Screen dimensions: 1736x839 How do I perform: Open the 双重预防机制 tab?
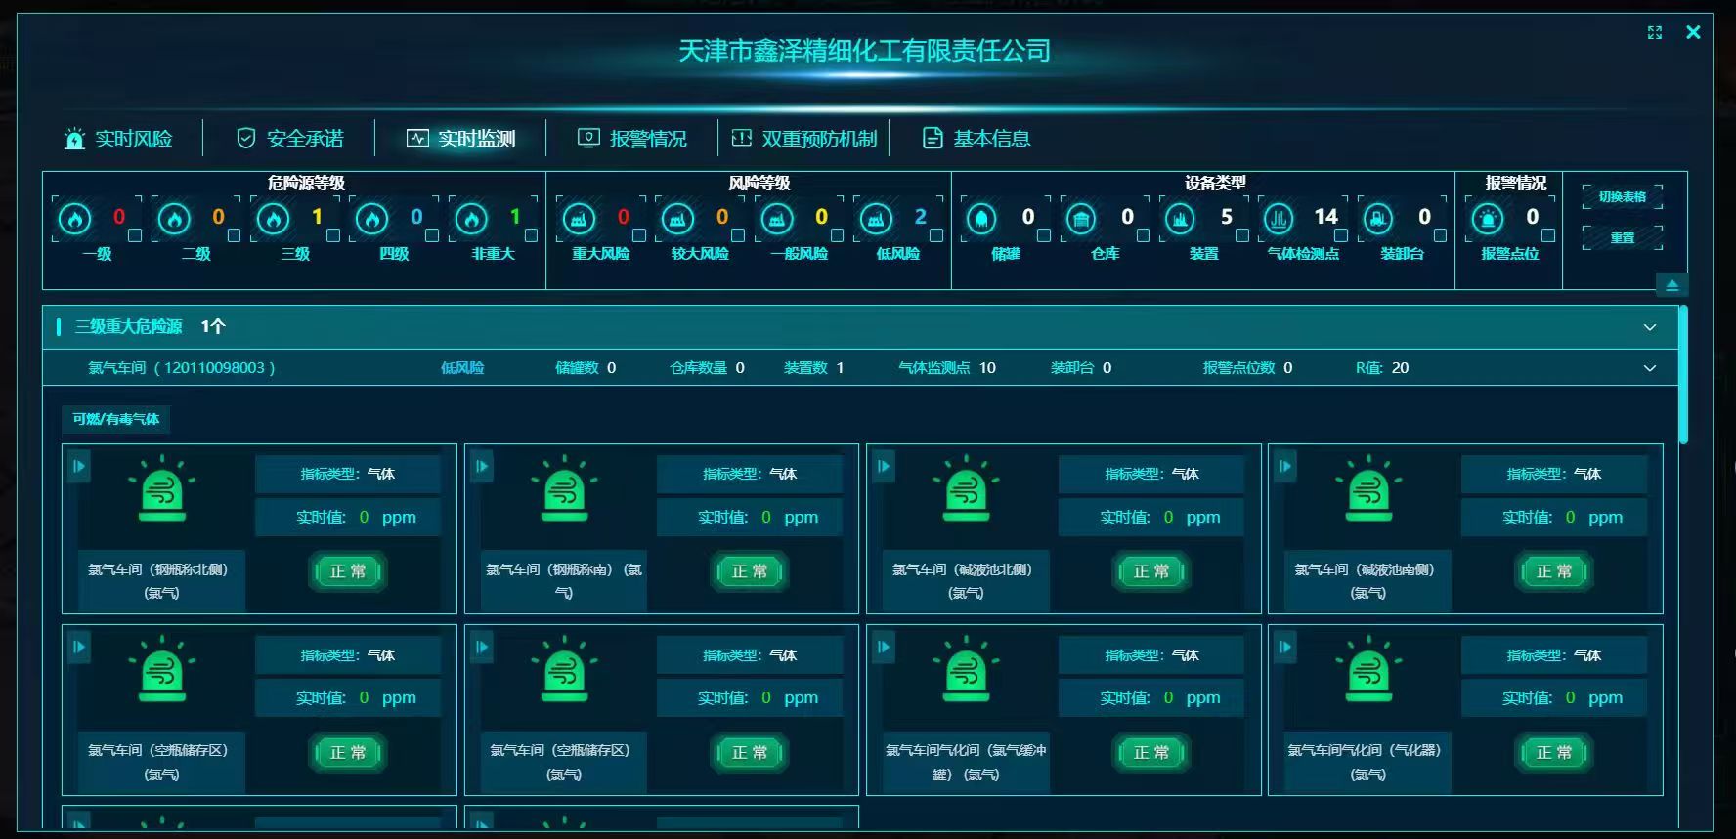pos(803,139)
